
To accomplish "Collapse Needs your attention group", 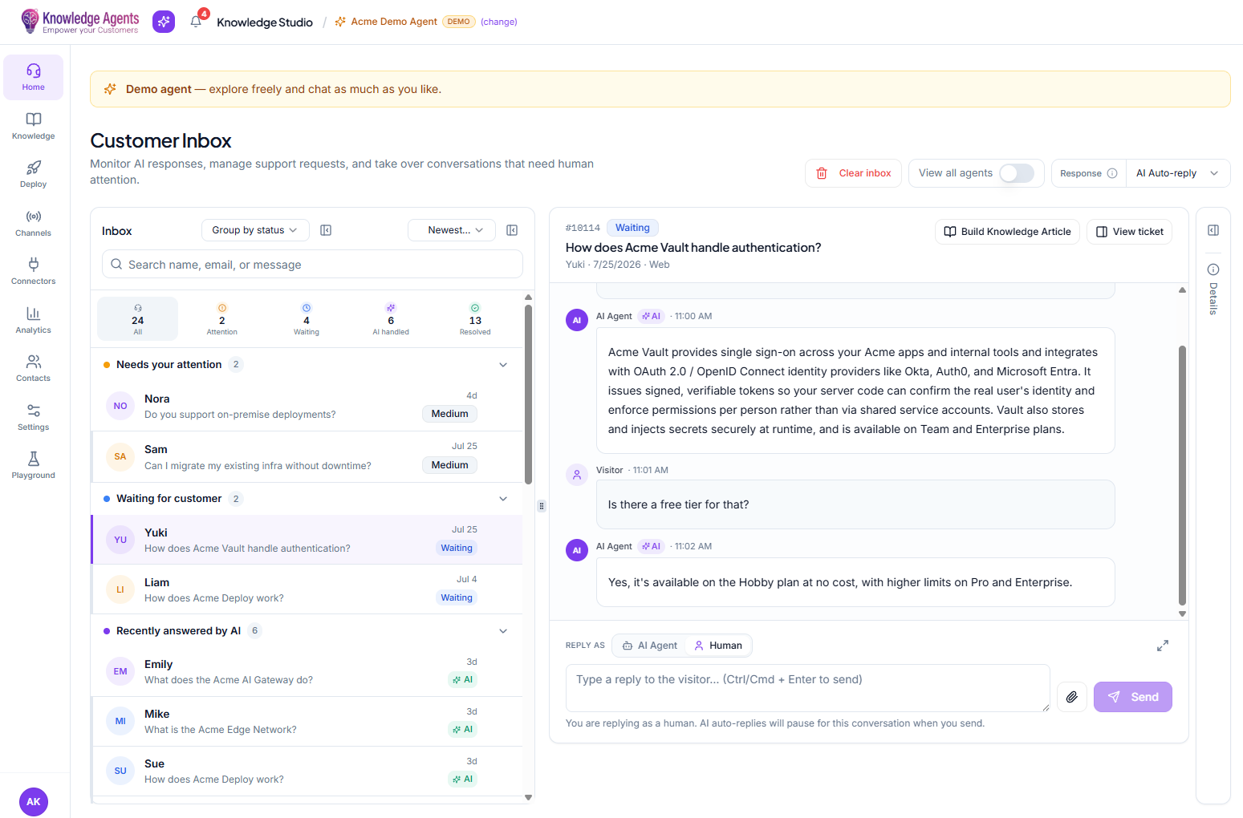I will click(503, 365).
